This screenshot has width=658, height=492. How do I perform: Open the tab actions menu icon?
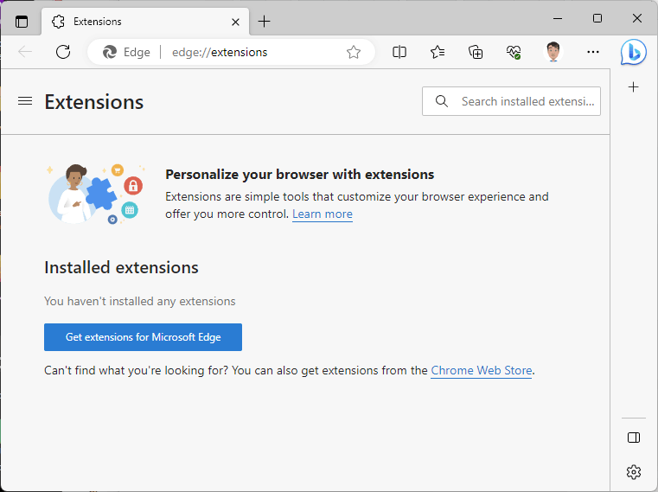click(22, 22)
